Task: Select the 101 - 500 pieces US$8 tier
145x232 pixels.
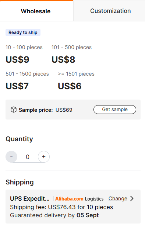Action: 71,54
